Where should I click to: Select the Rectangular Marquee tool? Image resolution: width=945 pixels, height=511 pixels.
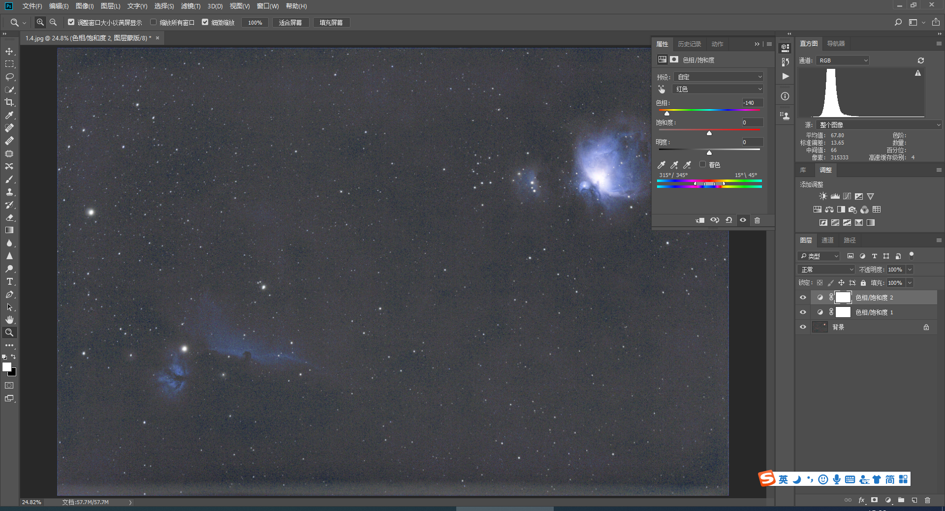coord(9,64)
